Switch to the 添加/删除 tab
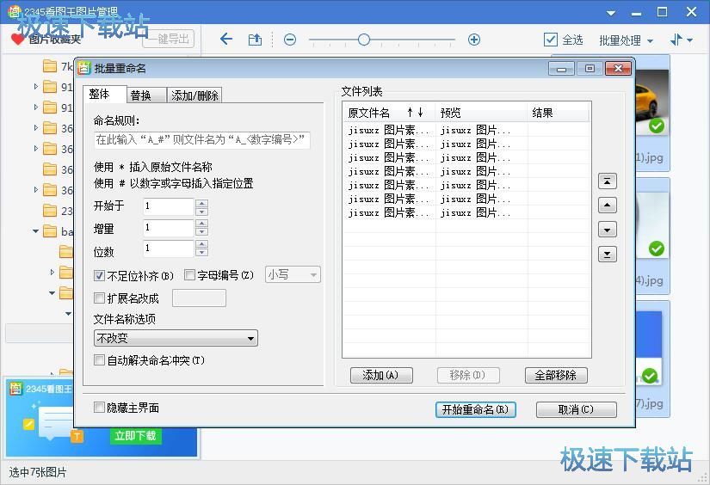The image size is (710, 485). pos(194,95)
